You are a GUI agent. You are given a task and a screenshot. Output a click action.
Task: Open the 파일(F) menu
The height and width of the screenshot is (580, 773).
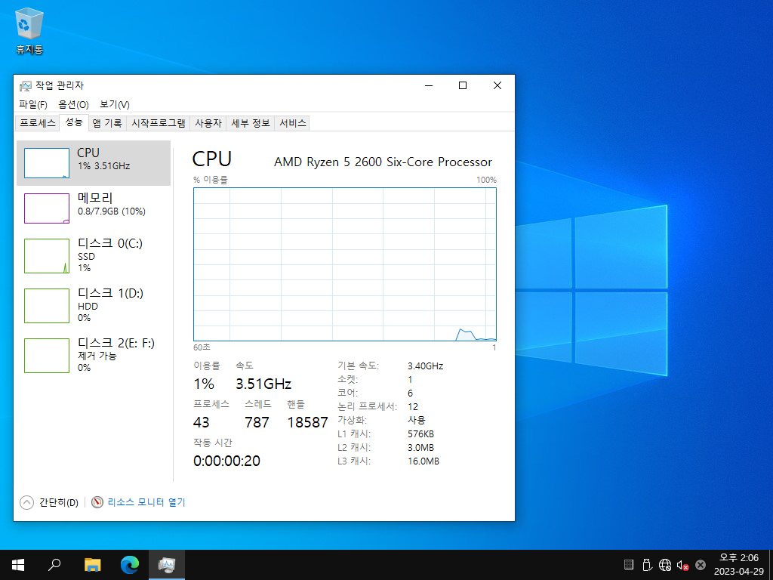coord(33,104)
